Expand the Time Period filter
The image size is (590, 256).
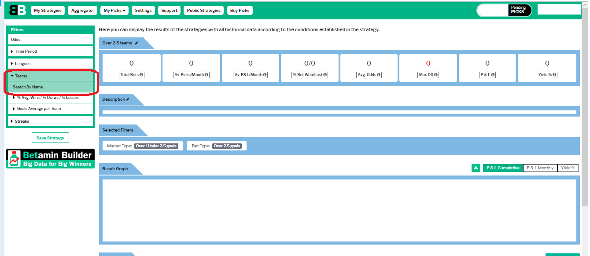pyautogui.click(x=50, y=51)
